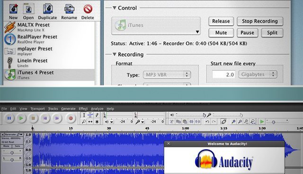The width and height of the screenshot is (303, 174).
Task: Click the Cut (scissors) toolbar icon
Action: pyautogui.click(x=172, y=122)
